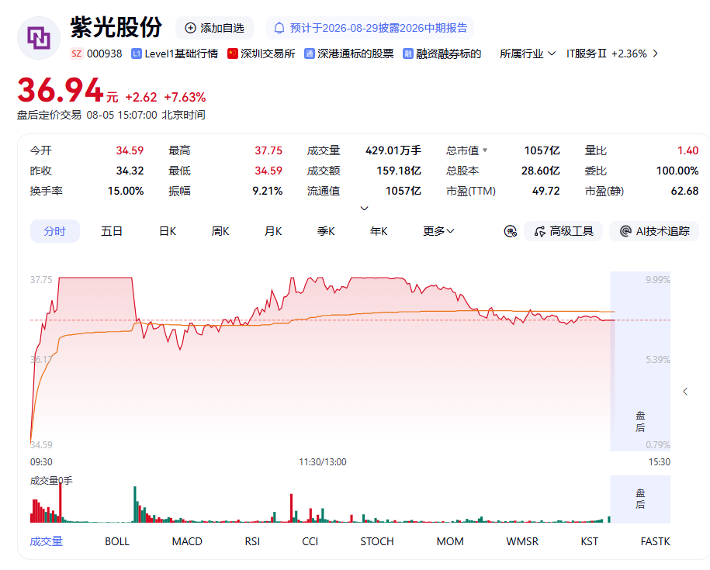This screenshot has height=570, width=710.
Task: Click the 盘后 area of volume chart
Action: point(640,499)
